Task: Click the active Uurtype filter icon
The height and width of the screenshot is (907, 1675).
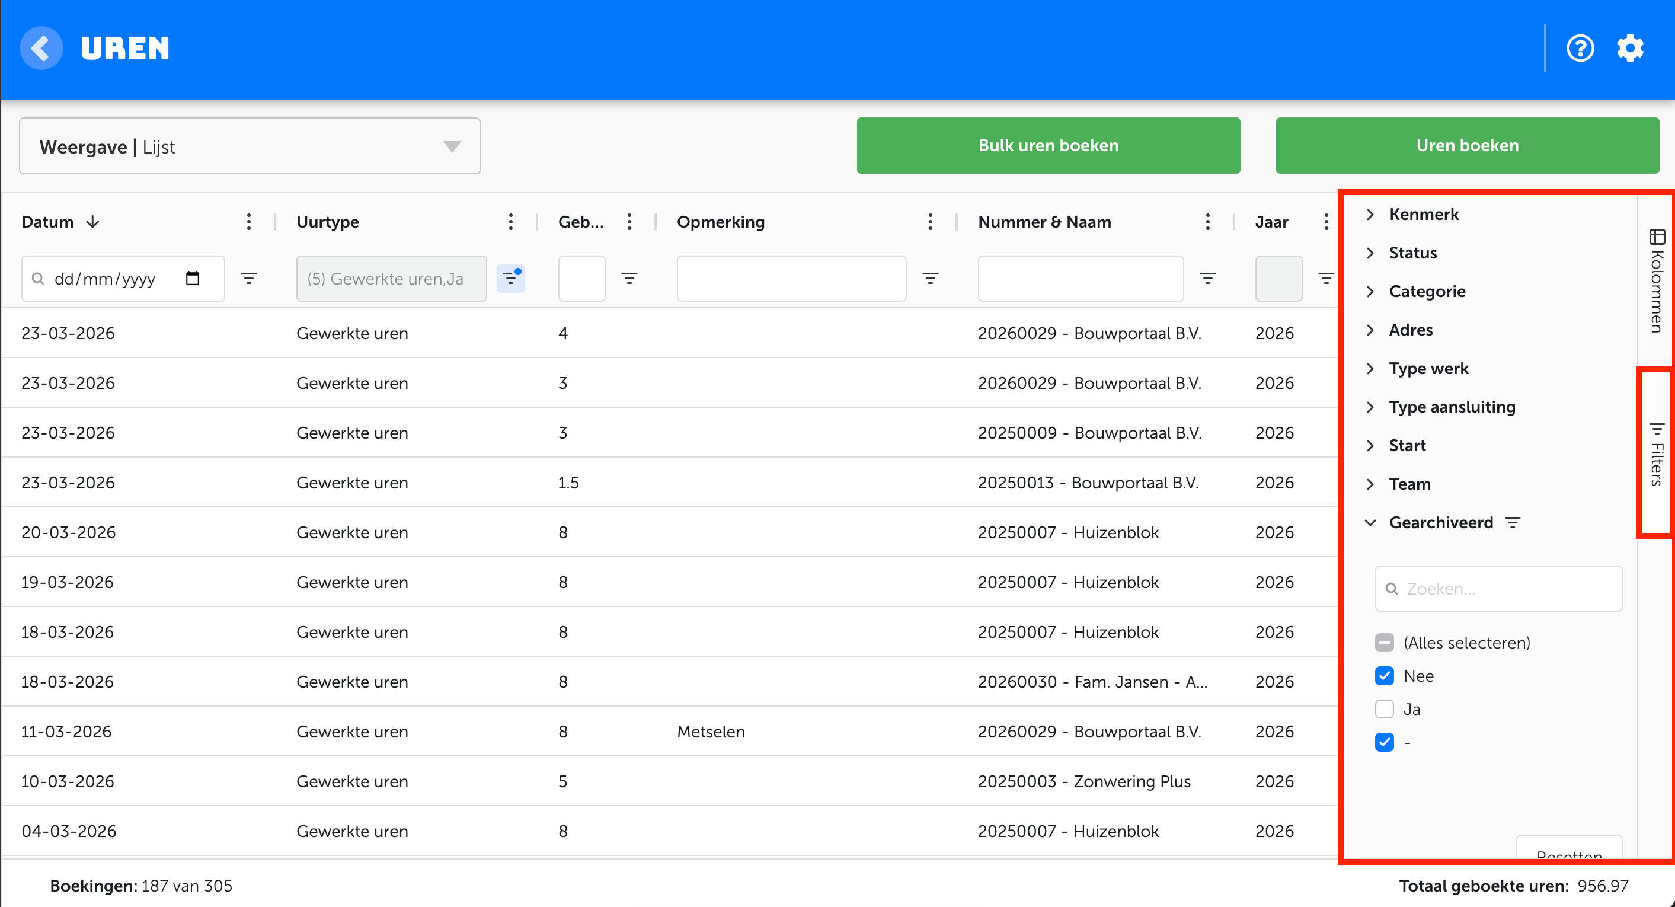Action: click(x=511, y=278)
